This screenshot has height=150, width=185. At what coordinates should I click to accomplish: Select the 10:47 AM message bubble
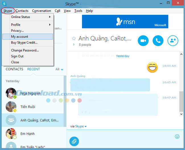pos(118,105)
